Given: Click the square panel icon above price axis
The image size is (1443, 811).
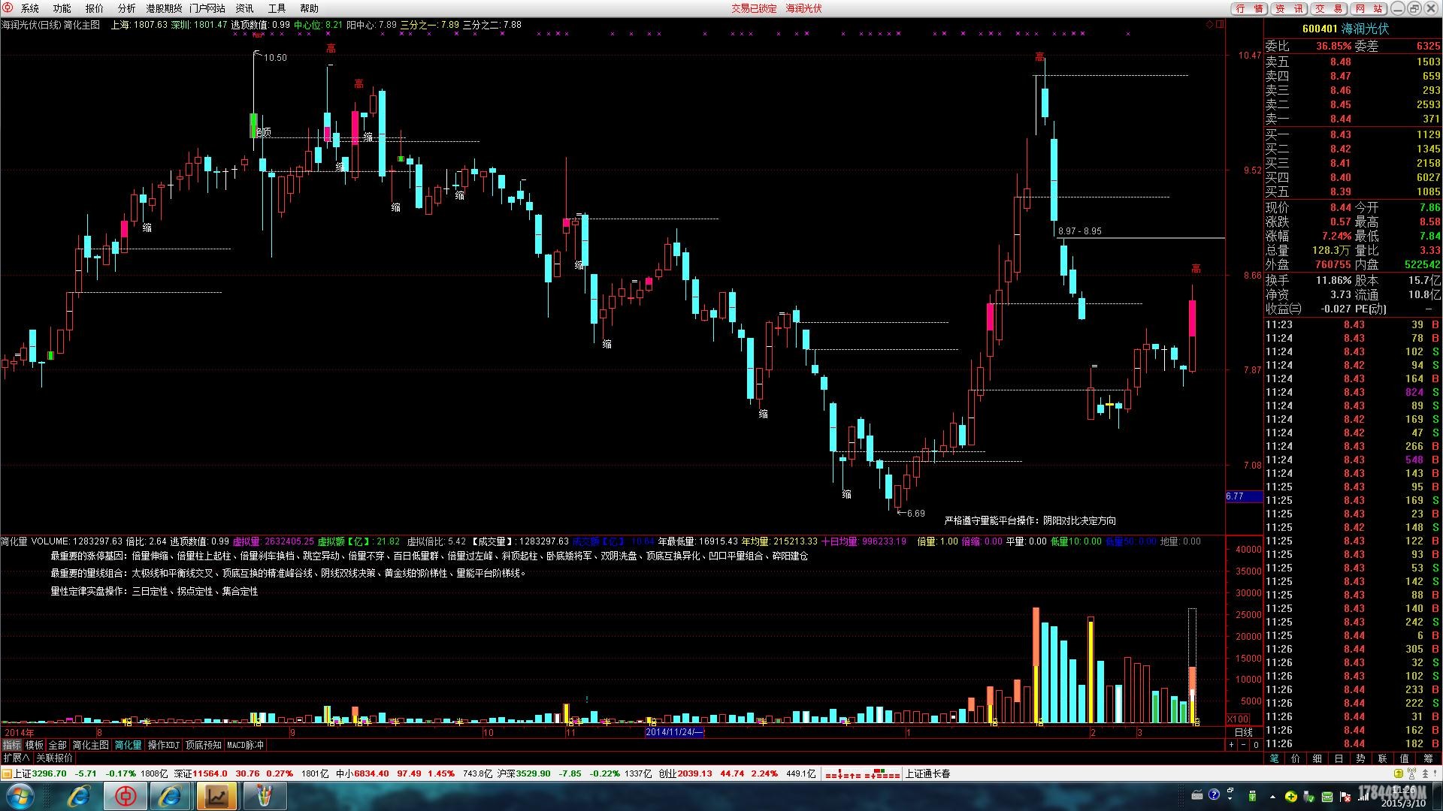Looking at the screenshot, I should coord(1221,25).
